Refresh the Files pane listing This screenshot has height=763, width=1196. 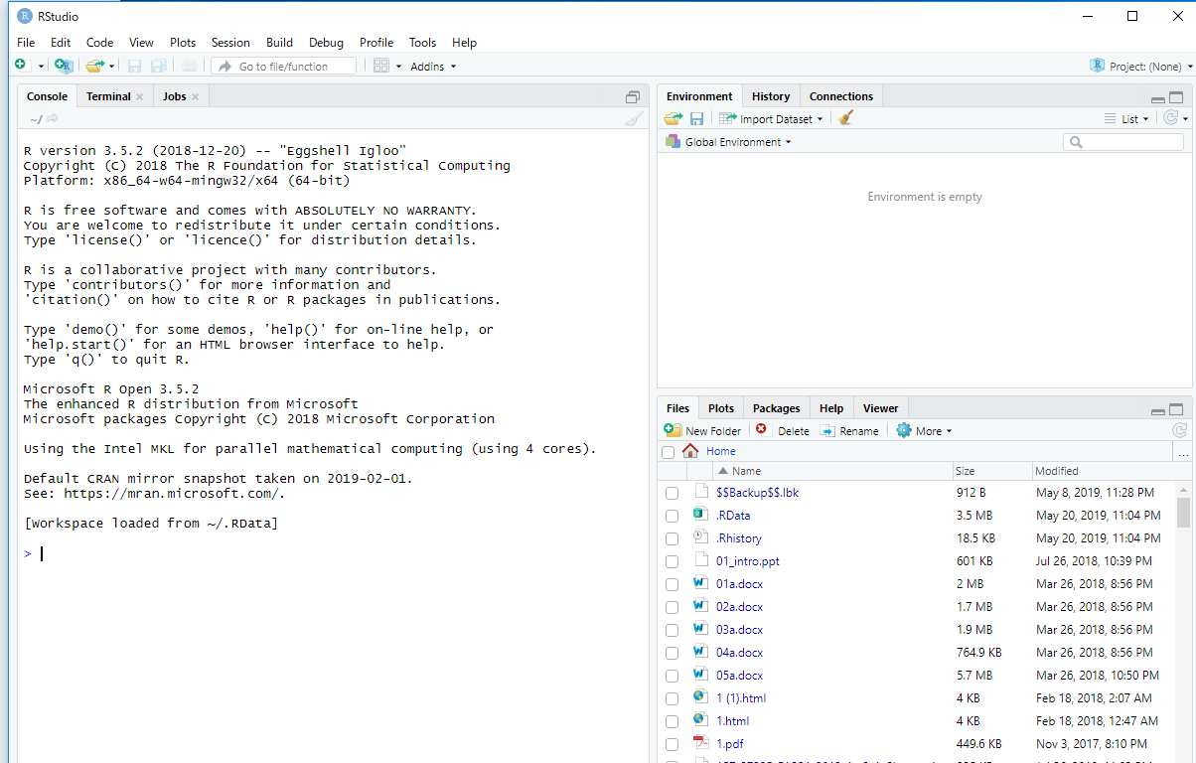coord(1180,430)
